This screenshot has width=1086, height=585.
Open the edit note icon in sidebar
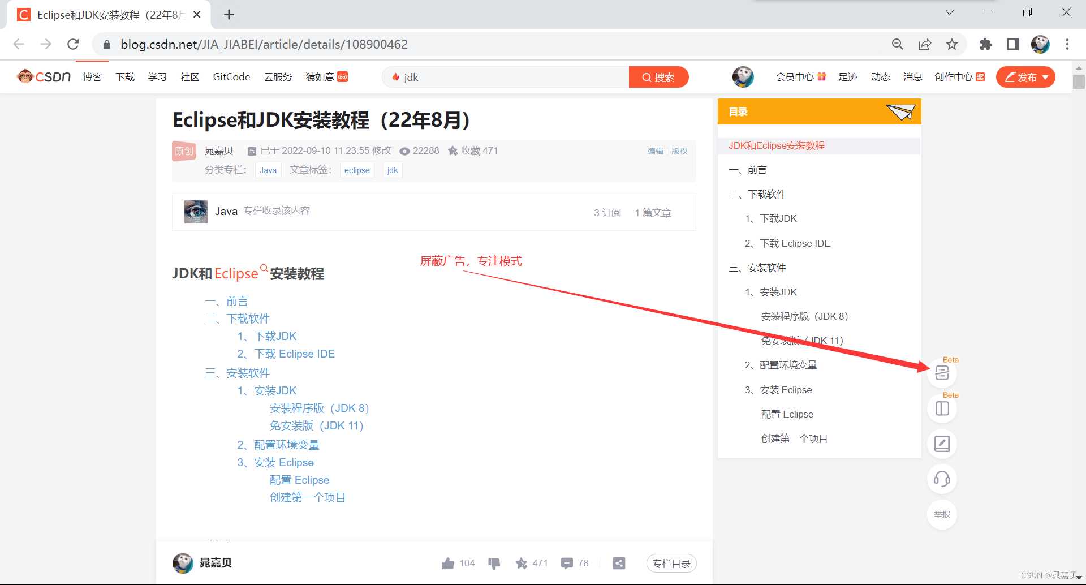[942, 444]
